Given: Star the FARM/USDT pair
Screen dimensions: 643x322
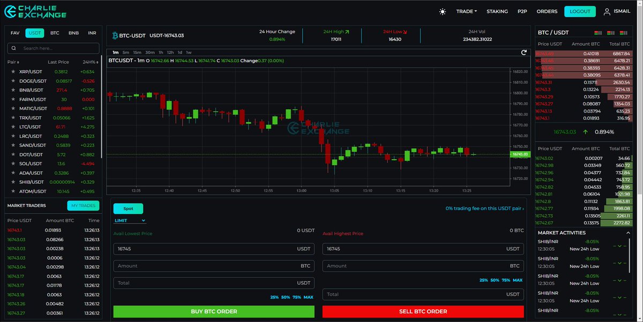Looking at the screenshot, I should (x=13, y=100).
